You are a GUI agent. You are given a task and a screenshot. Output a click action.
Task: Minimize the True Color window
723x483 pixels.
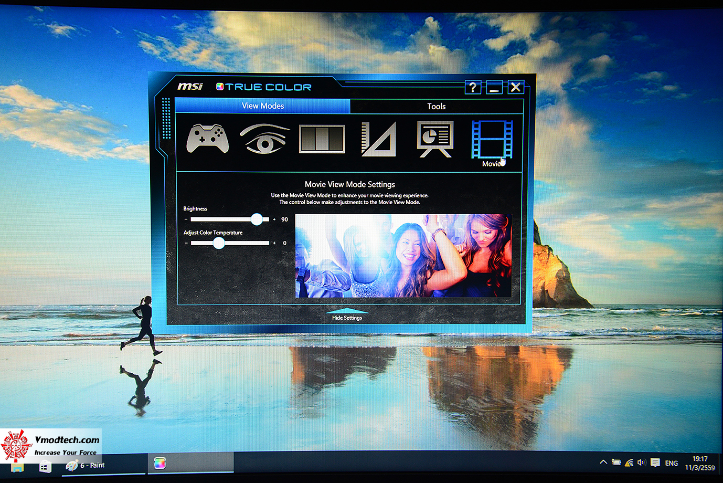494,88
